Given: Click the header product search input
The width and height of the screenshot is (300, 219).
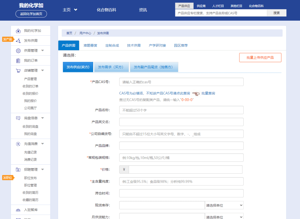Looking at the screenshot, I should click(221, 13).
